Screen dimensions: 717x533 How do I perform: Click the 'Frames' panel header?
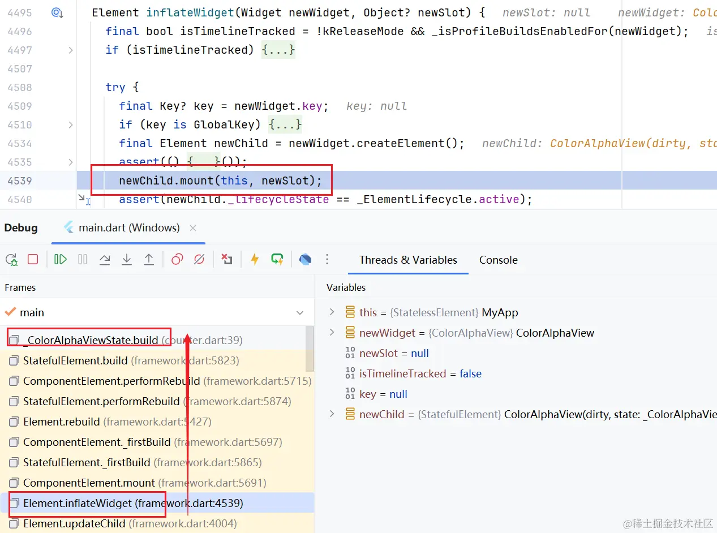coord(20,287)
